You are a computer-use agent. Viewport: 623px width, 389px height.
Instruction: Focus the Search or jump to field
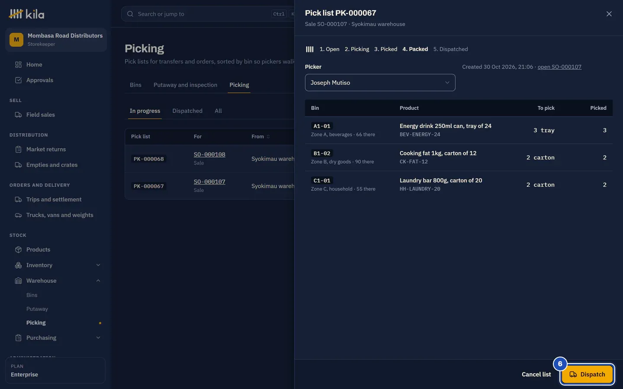click(208, 14)
